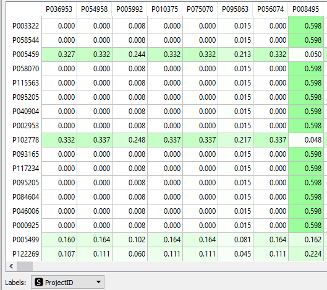Click cell 0.160 in row P005499
The width and height of the screenshot is (327, 290).
[x=59, y=240]
